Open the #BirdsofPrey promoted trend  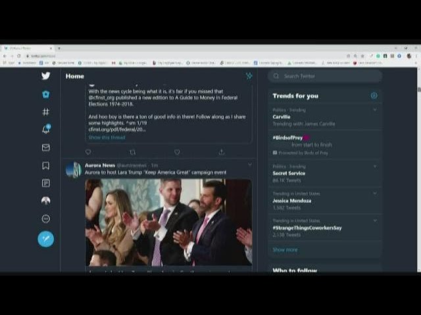click(324, 145)
